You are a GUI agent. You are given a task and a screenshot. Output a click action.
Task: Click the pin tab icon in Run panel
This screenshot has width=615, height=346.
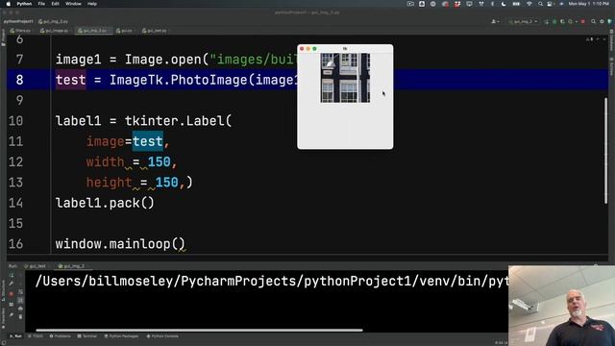click(x=12, y=315)
